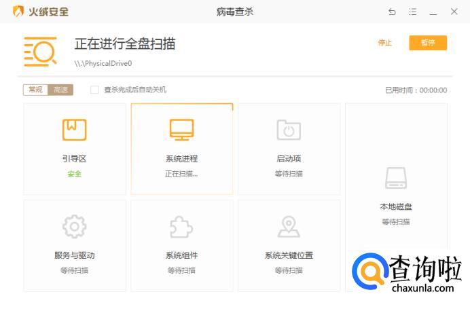470x309 pixels.
Task: Click the 病毒查杀 window title
Action: pyautogui.click(x=235, y=12)
